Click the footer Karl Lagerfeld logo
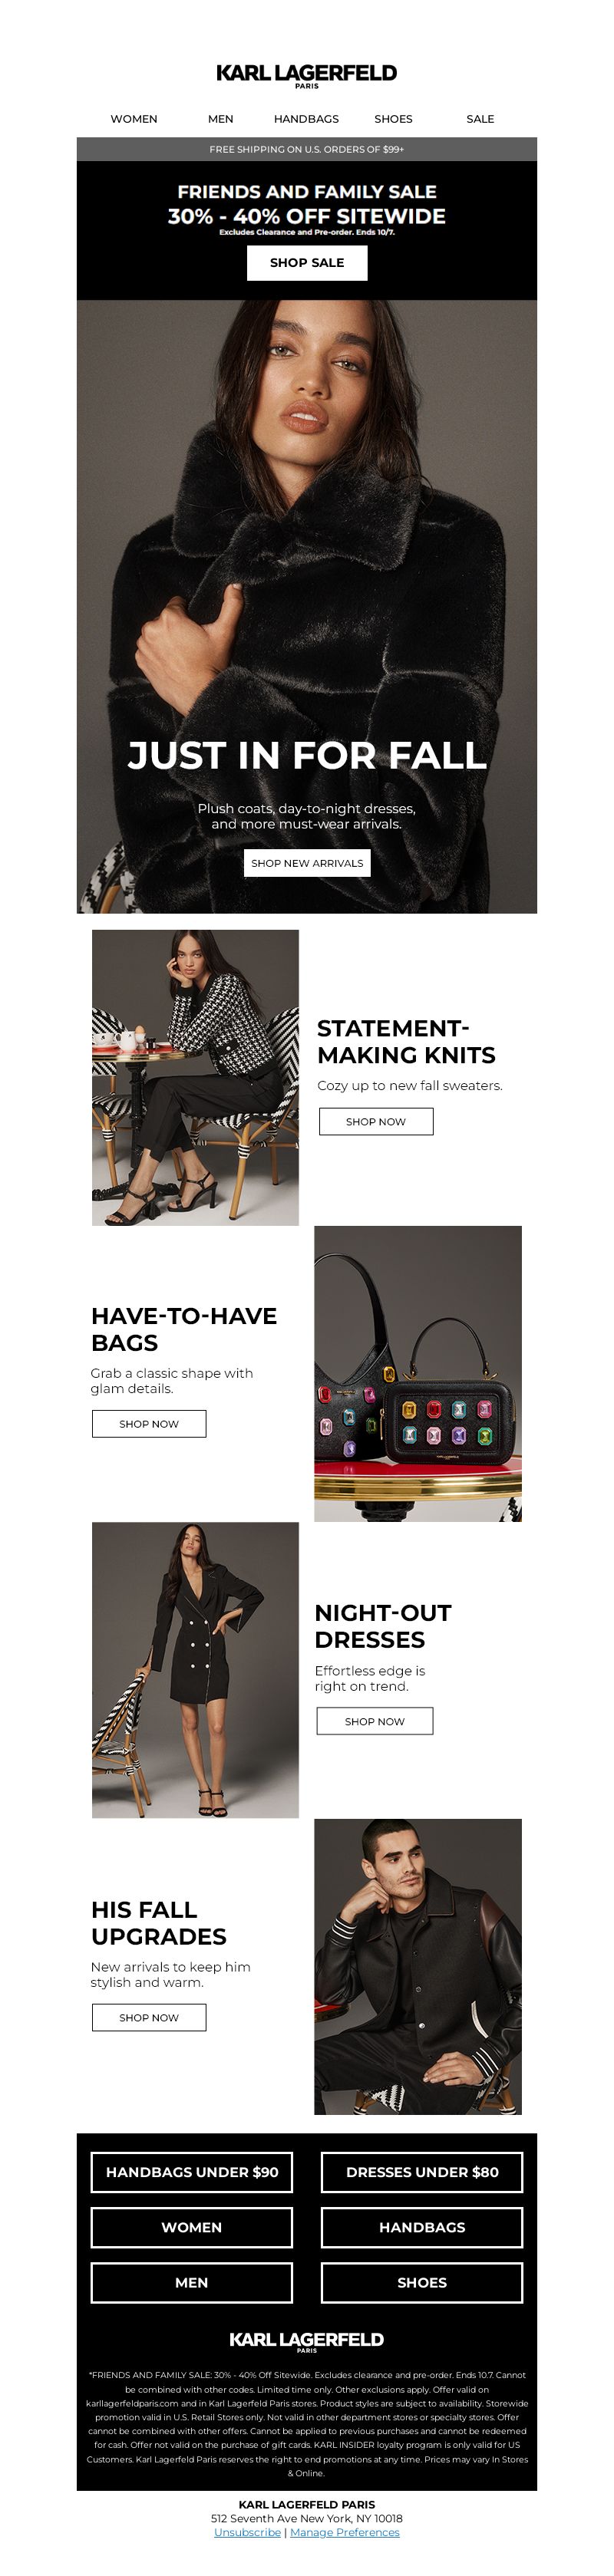614x2576 pixels. pos(307,2341)
